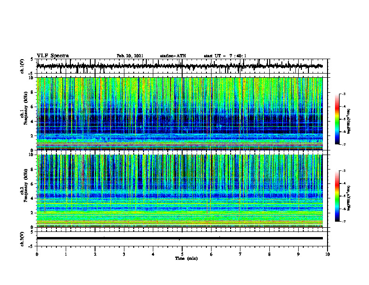Screen dimensions: 369x285
Task: Click the "station=ATH" header label
Action: [x=173, y=56]
